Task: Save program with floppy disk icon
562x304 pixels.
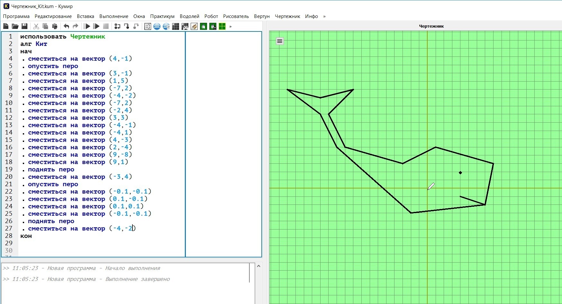Action: coord(24,26)
